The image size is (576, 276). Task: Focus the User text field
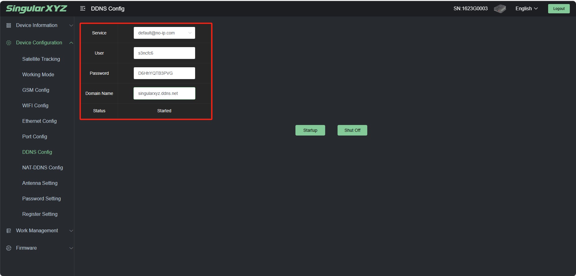(164, 53)
